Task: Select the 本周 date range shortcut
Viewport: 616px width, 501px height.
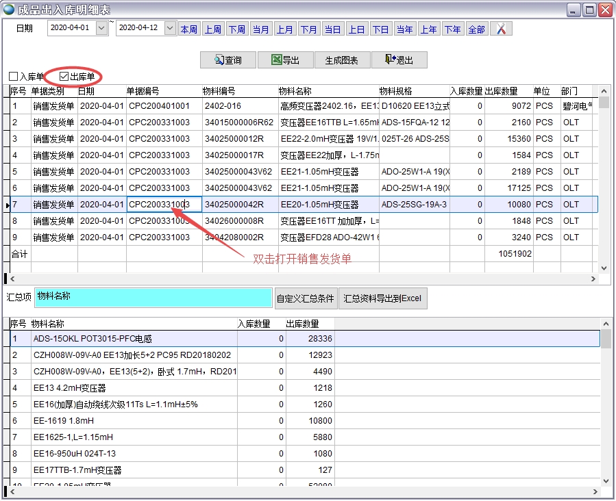Action: pyautogui.click(x=188, y=29)
